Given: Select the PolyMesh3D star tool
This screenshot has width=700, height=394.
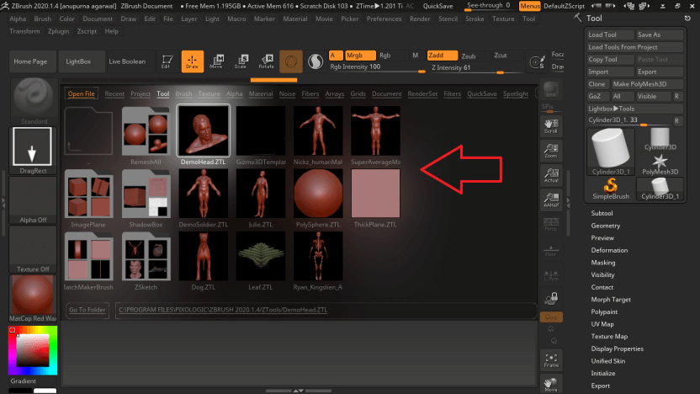Looking at the screenshot, I should pos(660,164).
